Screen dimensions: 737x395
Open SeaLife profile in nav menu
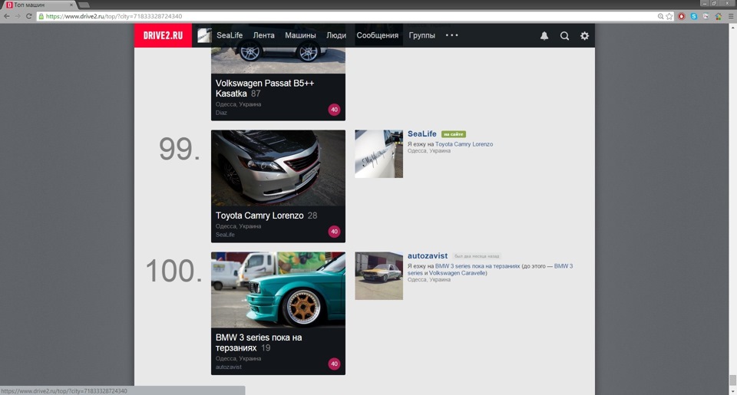(x=230, y=35)
